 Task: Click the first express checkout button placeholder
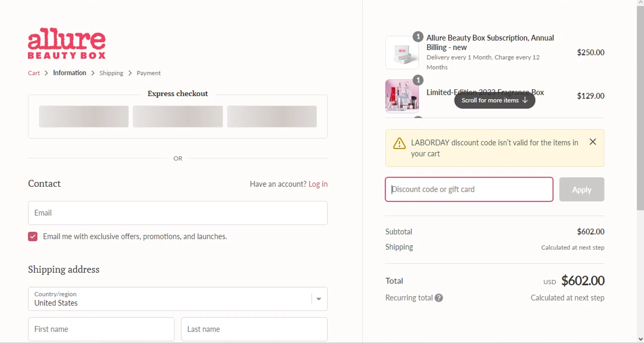pyautogui.click(x=84, y=116)
